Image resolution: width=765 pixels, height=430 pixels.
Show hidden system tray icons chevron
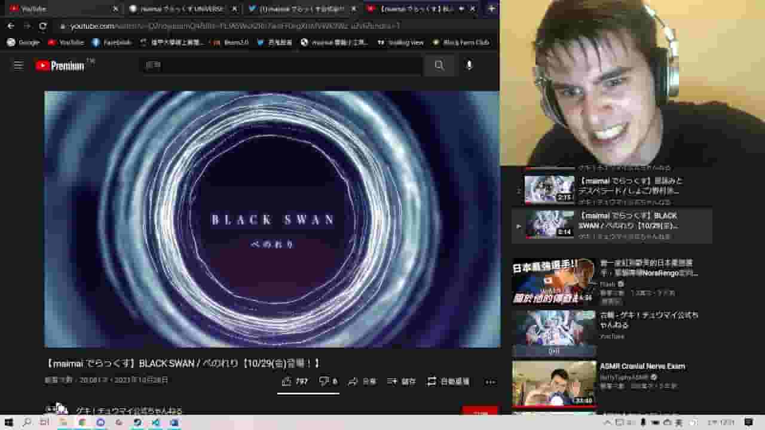pos(608,422)
